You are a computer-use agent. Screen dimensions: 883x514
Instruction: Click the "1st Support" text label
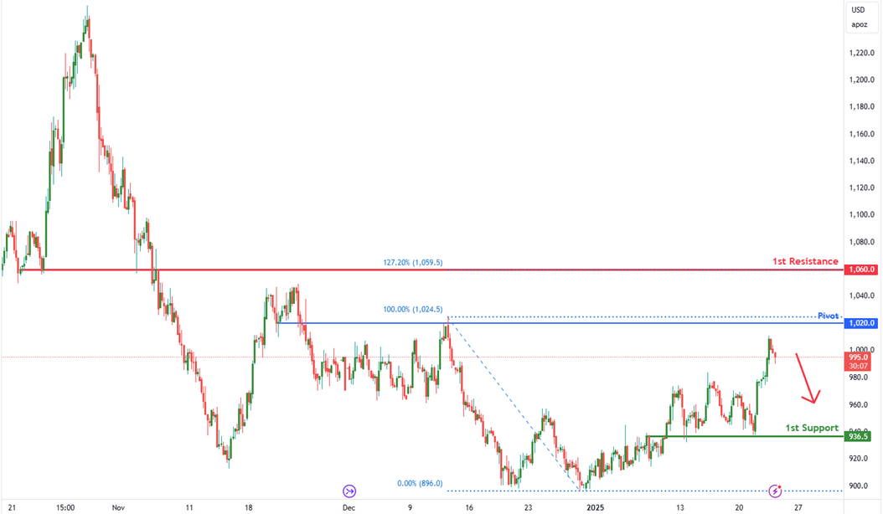coord(812,428)
